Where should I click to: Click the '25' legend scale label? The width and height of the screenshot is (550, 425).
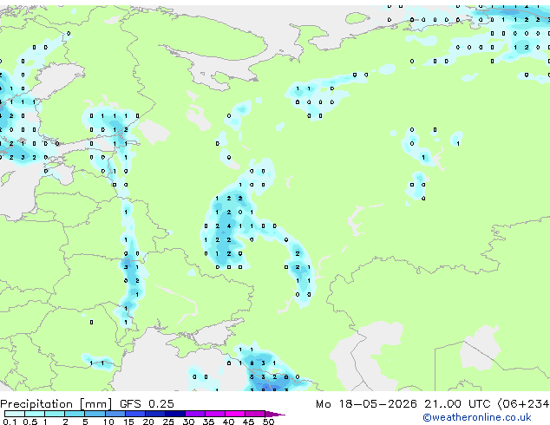click(168, 422)
